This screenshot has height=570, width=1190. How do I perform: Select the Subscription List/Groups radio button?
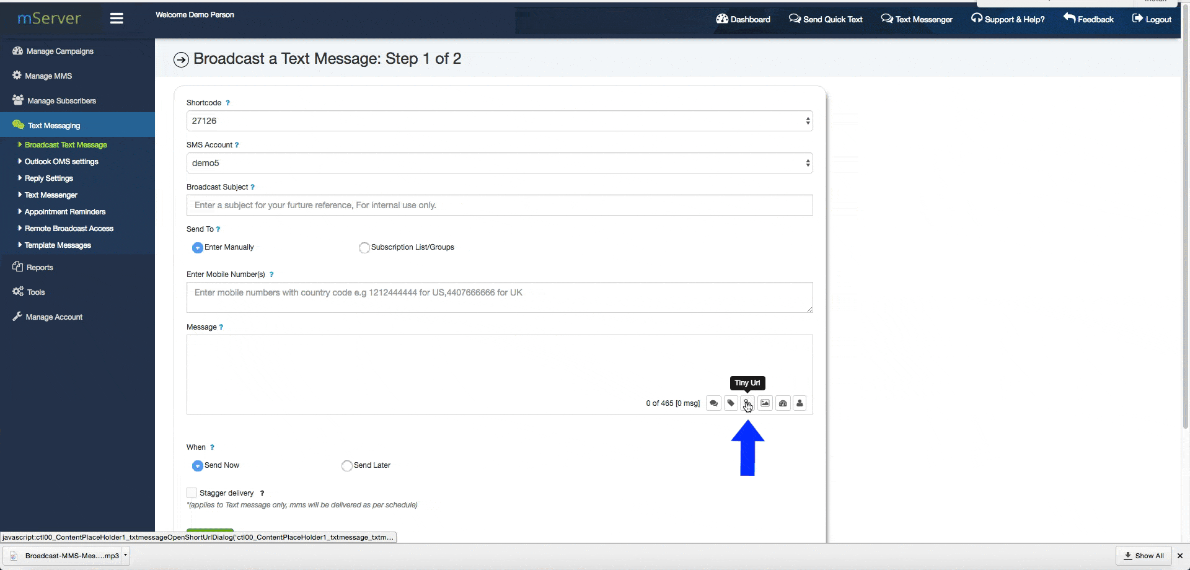click(x=364, y=248)
